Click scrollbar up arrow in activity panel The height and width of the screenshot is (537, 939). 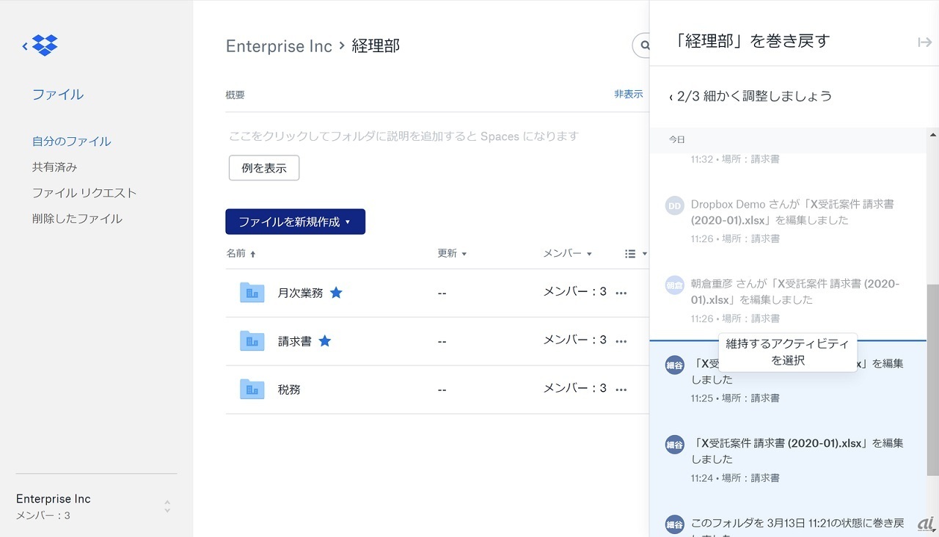(x=932, y=135)
